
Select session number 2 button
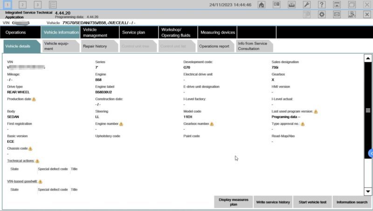(x=22, y=5)
